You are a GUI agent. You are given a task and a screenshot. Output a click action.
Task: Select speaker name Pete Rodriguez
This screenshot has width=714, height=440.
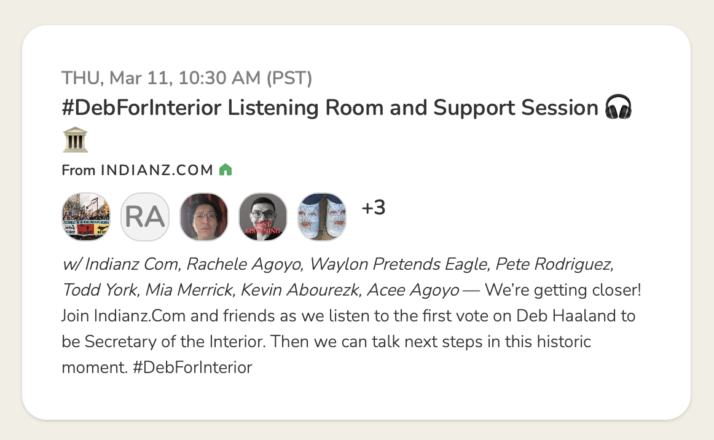pyautogui.click(x=554, y=264)
